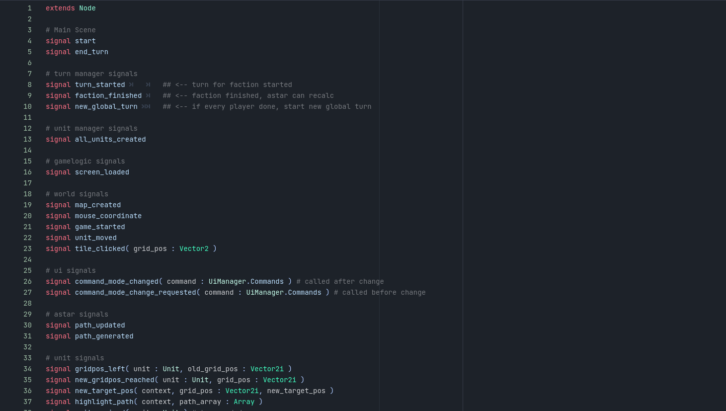Click parameter "path_array" on line 37

coord(200,402)
